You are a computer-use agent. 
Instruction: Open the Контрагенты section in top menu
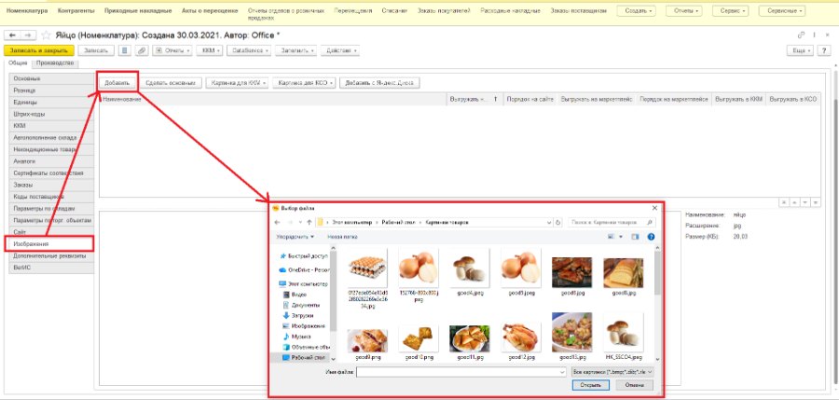[76, 10]
